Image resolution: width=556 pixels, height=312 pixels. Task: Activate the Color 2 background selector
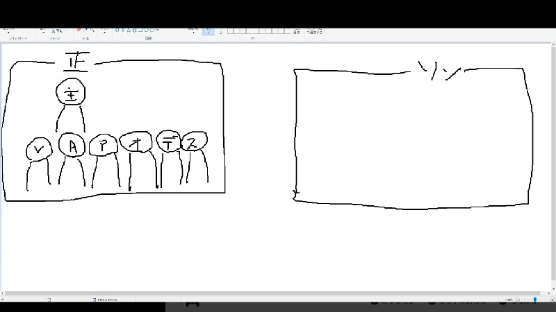tap(221, 31)
